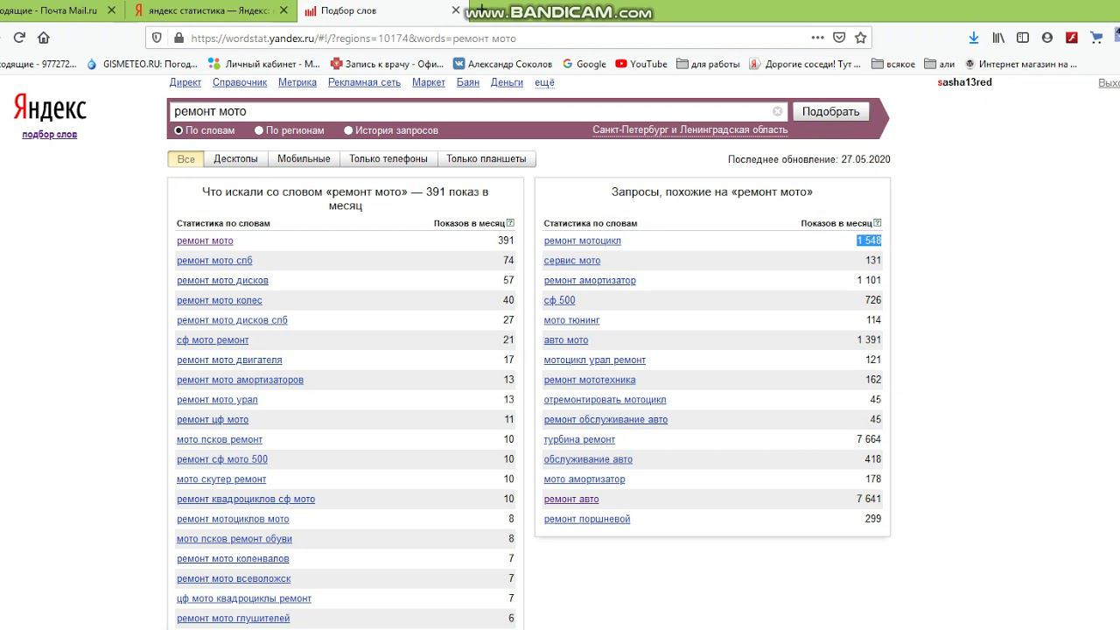Switch to the Все device tab
Viewport: 1120px width, 630px height.
pyautogui.click(x=185, y=159)
